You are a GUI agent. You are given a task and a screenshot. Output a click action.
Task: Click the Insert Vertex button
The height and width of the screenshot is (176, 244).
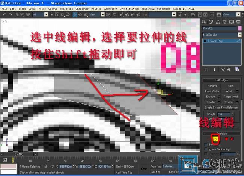[x=212, y=91]
